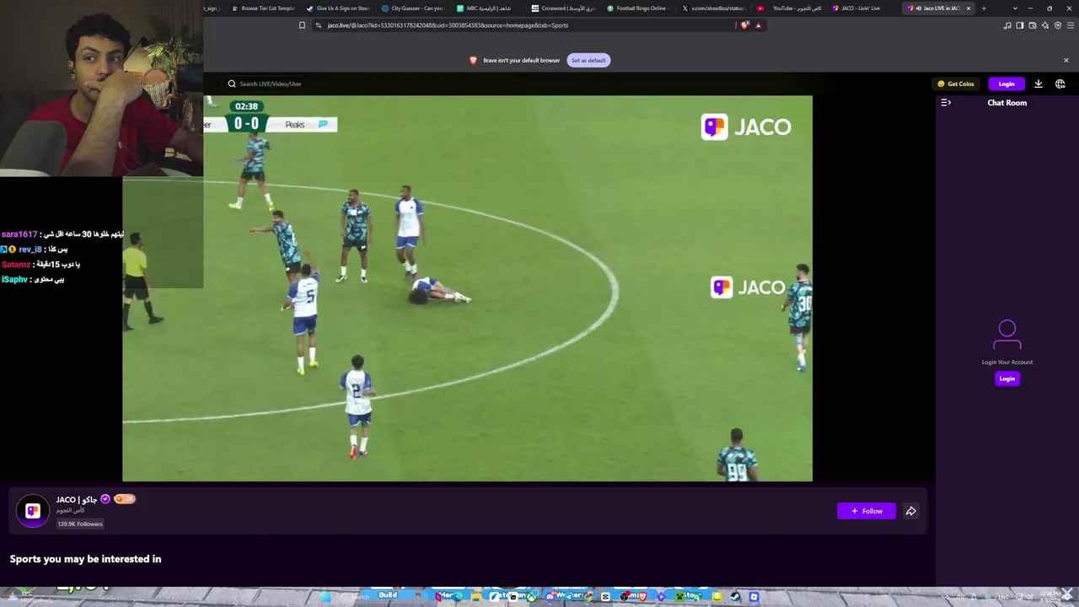Click Sports you may be interested in heading
Image resolution: width=1079 pixels, height=607 pixels.
coord(85,559)
